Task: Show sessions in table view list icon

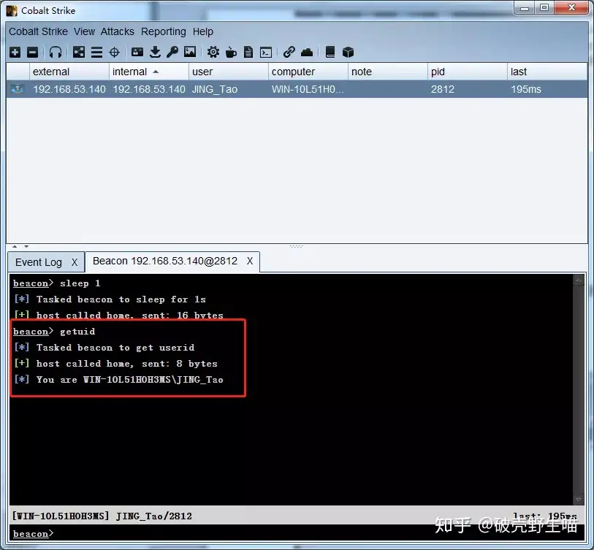Action: click(96, 52)
